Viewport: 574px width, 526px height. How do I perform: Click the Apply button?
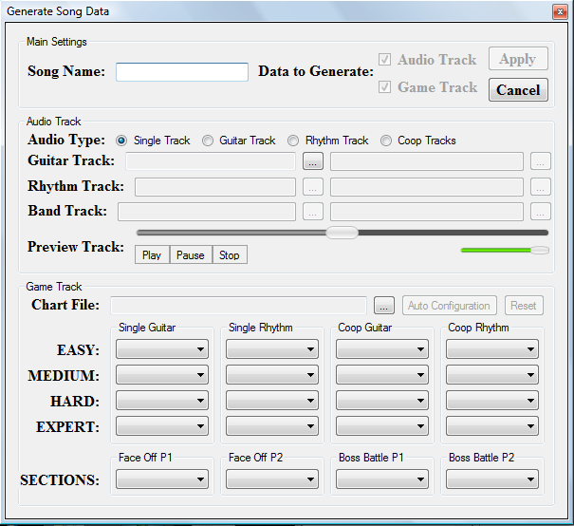(518, 59)
